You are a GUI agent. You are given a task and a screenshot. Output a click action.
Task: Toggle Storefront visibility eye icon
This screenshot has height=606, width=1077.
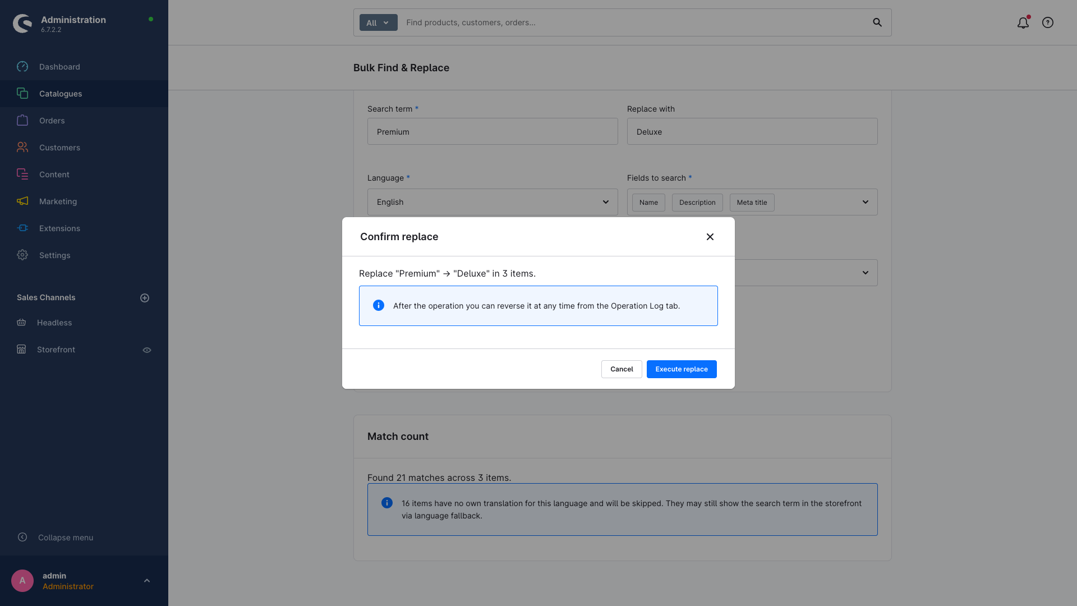[147, 350]
